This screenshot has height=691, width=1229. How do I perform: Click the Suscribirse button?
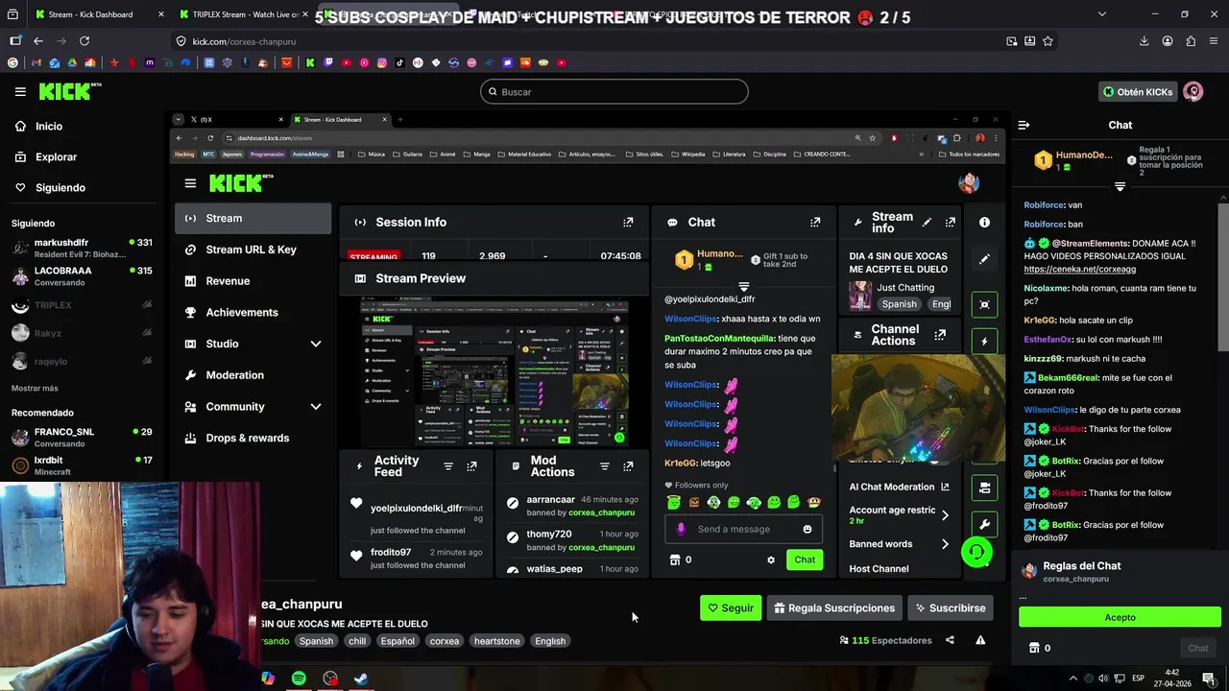[951, 608]
